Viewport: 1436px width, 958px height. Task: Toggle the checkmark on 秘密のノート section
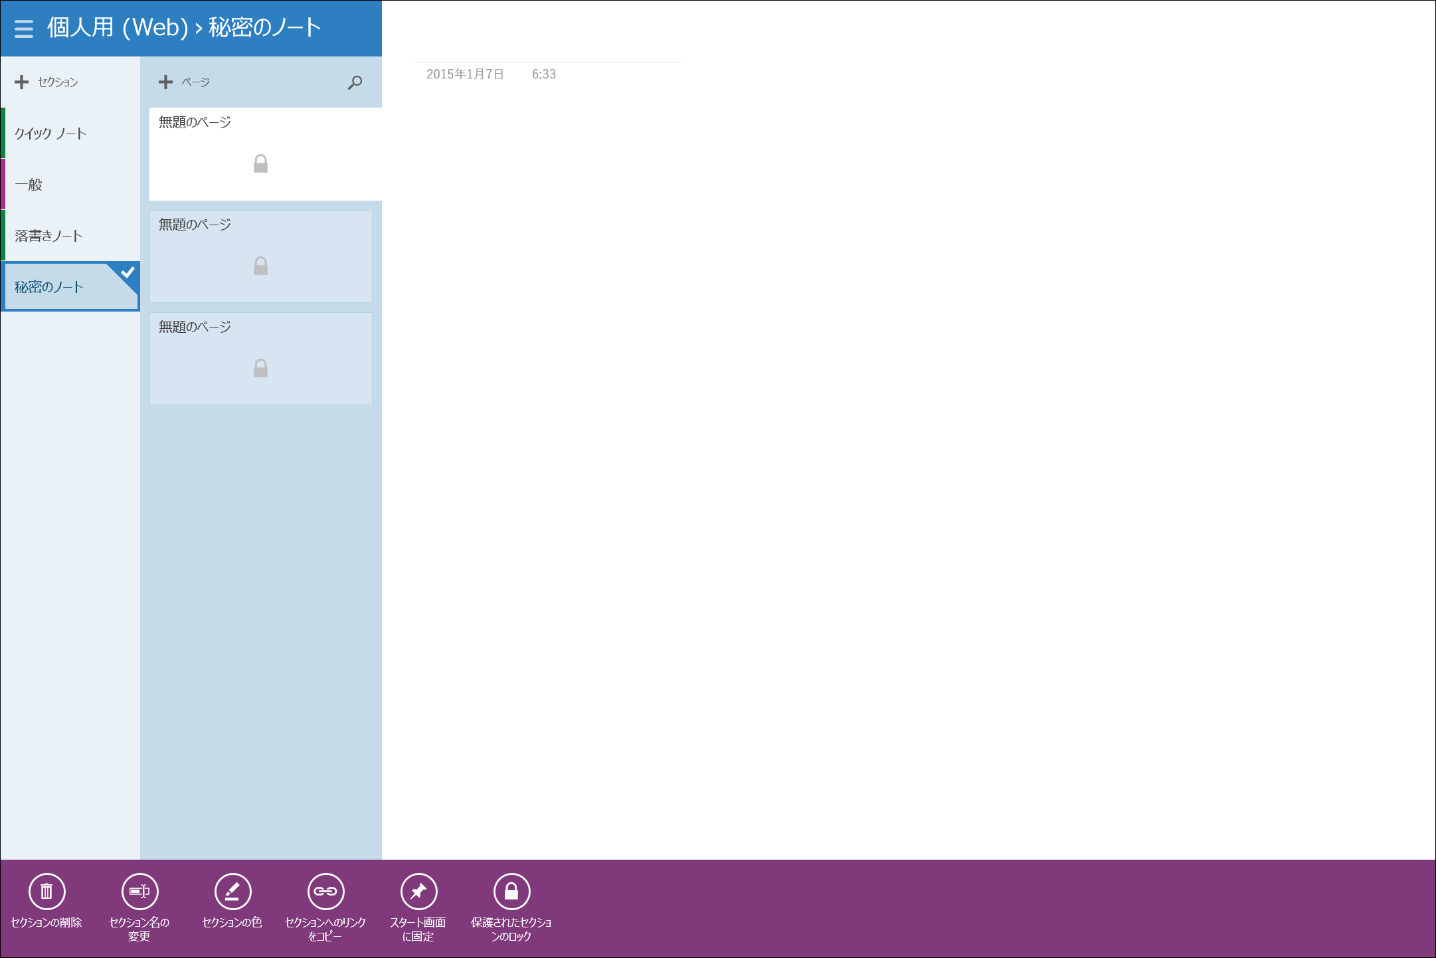[x=128, y=272]
